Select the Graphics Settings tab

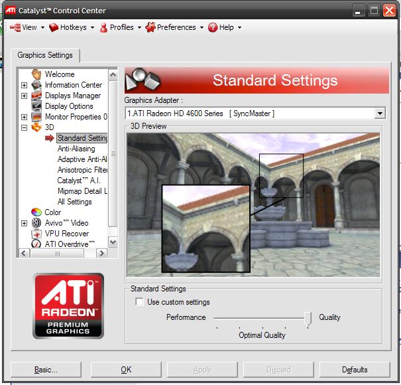[45, 55]
